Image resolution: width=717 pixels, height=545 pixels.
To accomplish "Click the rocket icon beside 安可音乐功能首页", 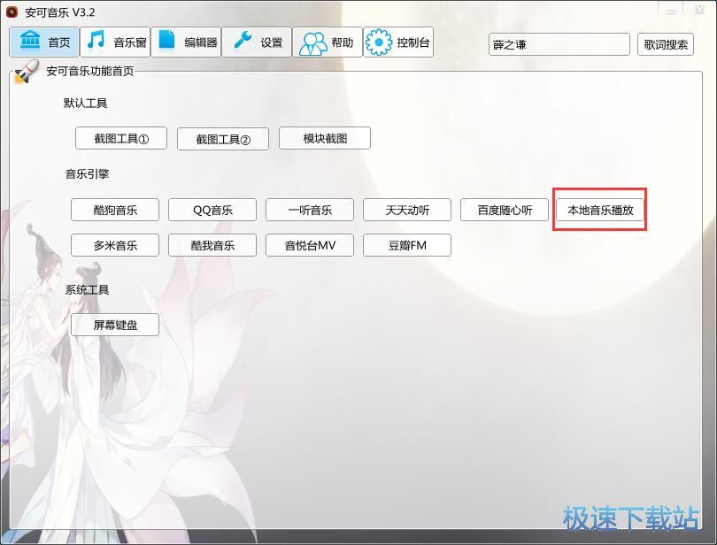I will (x=27, y=73).
